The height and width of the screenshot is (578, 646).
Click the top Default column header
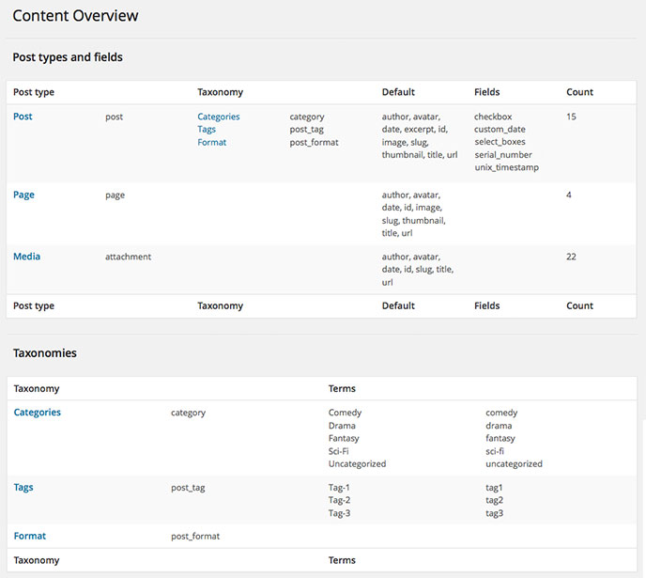[x=398, y=92]
